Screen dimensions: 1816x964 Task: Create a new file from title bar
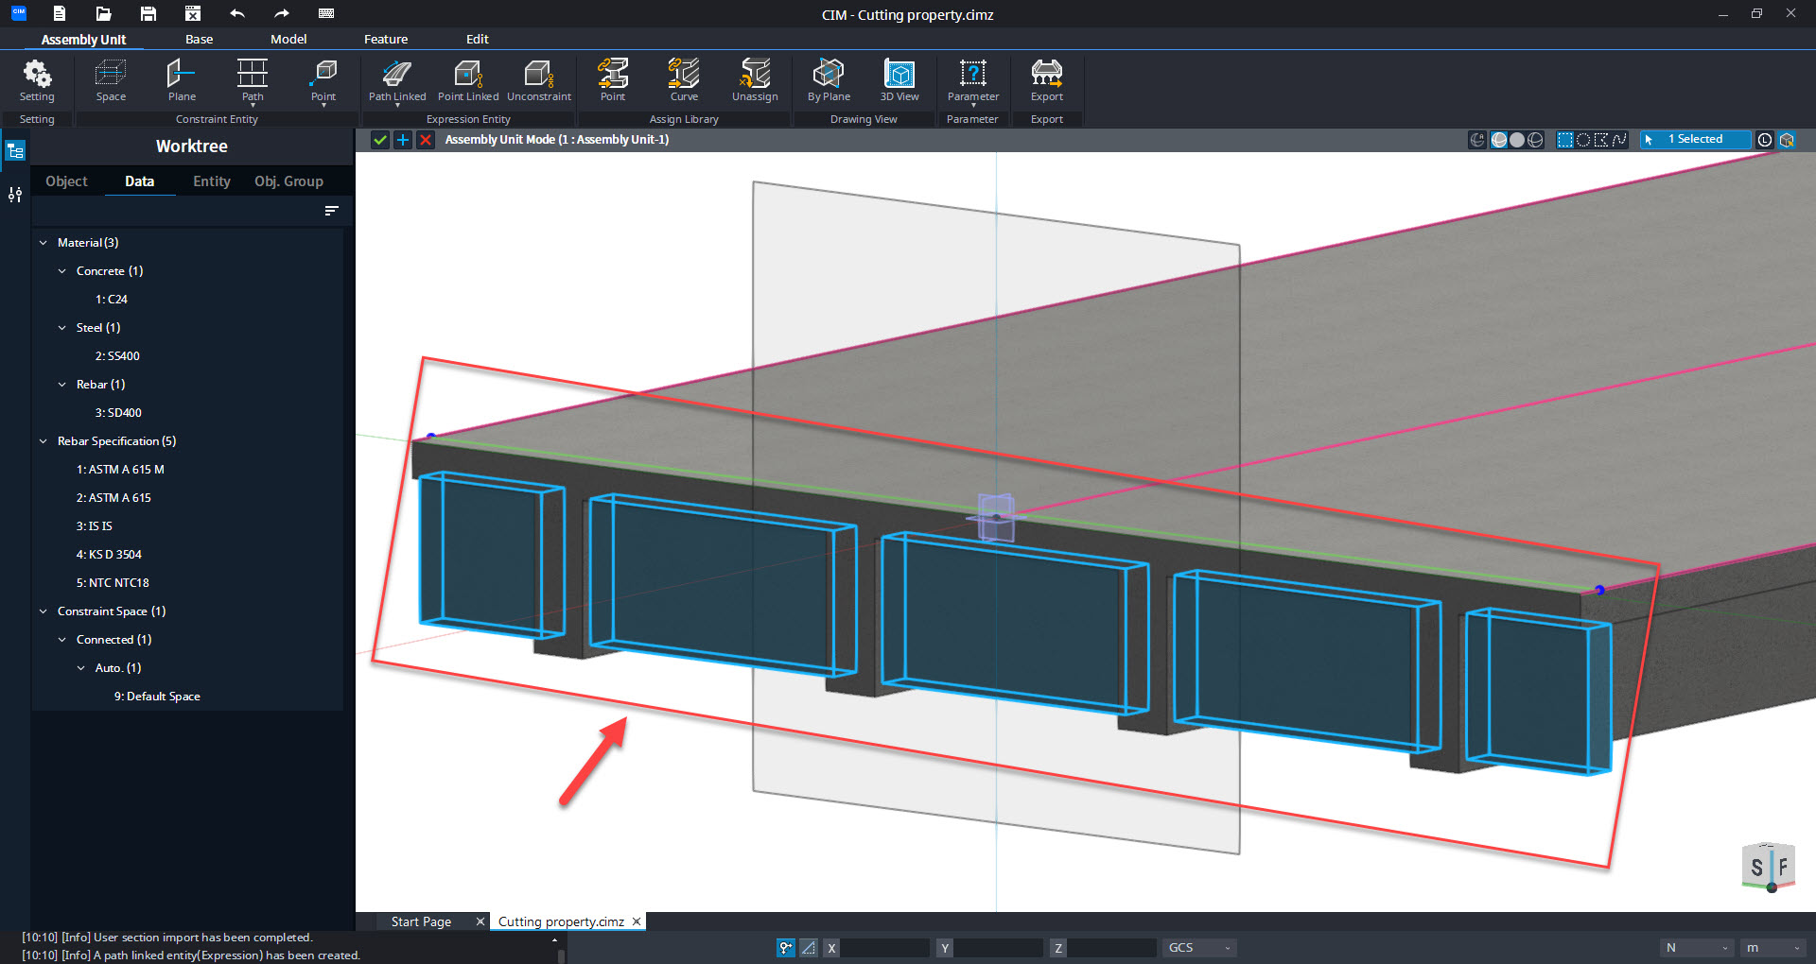pos(60,13)
